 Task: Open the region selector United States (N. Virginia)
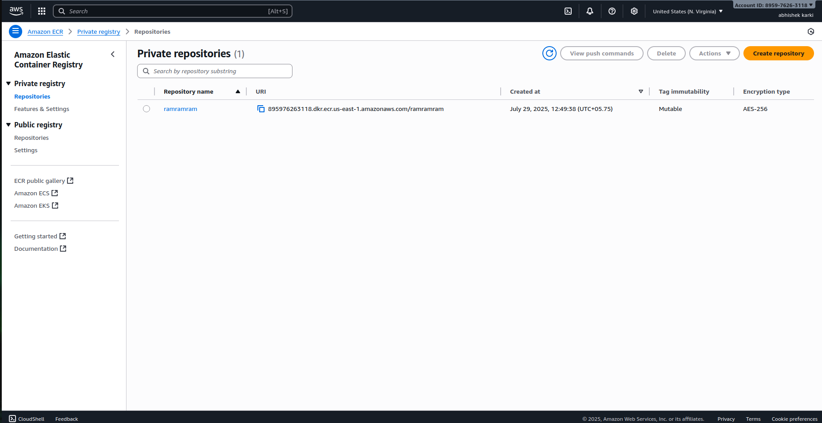click(x=688, y=12)
